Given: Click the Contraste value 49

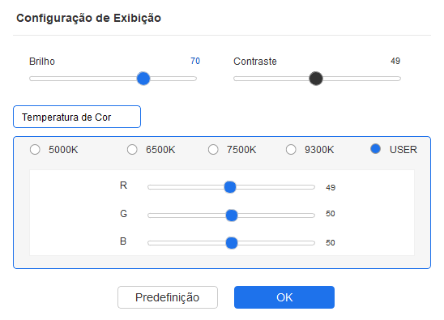Looking at the screenshot, I should 395,61.
